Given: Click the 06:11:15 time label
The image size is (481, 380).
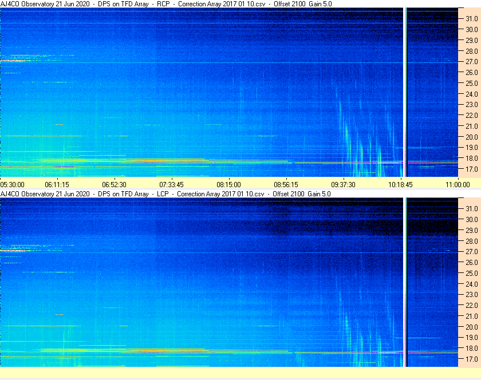Looking at the screenshot, I should [57, 185].
